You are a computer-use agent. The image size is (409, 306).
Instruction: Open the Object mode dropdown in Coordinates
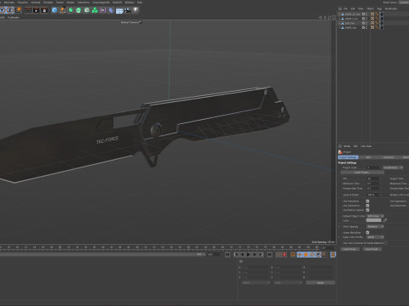pyautogui.click(x=256, y=283)
